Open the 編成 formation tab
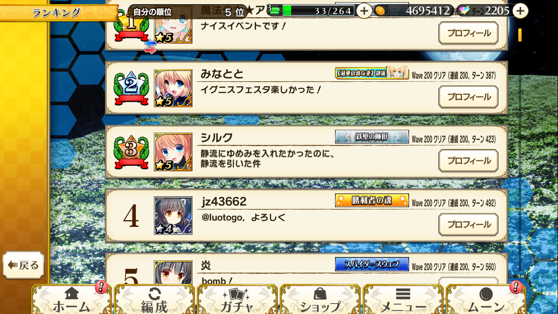The height and width of the screenshot is (314, 558). point(154,299)
